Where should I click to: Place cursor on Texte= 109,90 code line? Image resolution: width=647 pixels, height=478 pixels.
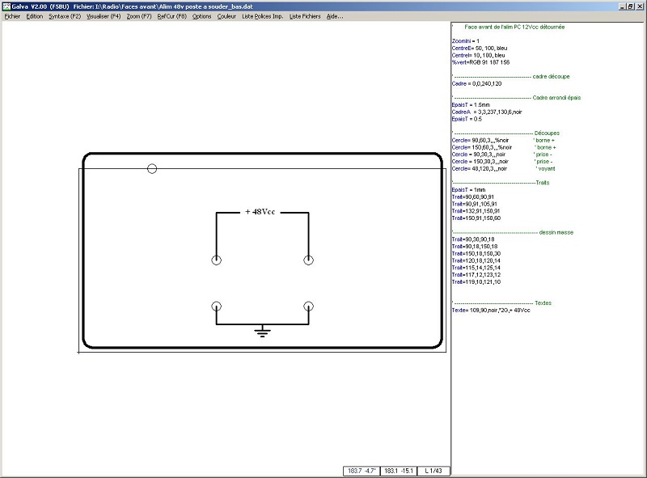coord(491,310)
